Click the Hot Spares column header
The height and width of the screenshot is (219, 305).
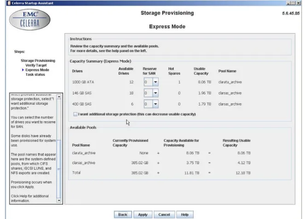[174, 71]
